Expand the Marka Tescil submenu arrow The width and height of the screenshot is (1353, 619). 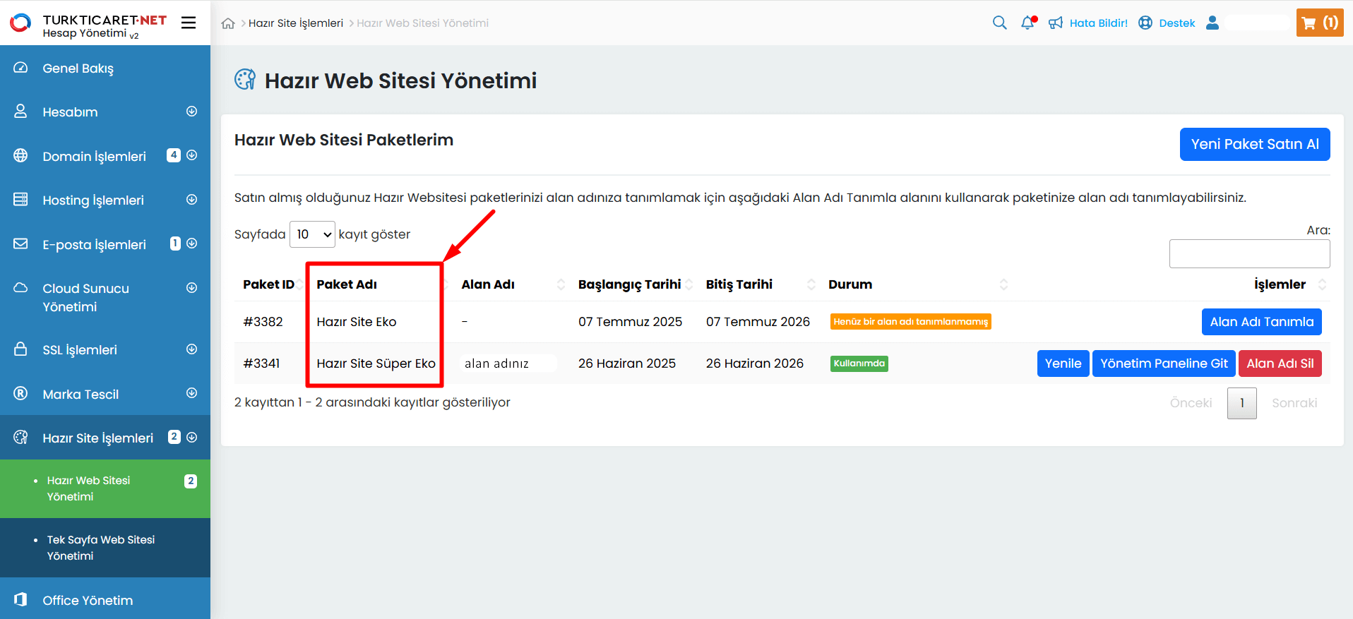pos(191,393)
